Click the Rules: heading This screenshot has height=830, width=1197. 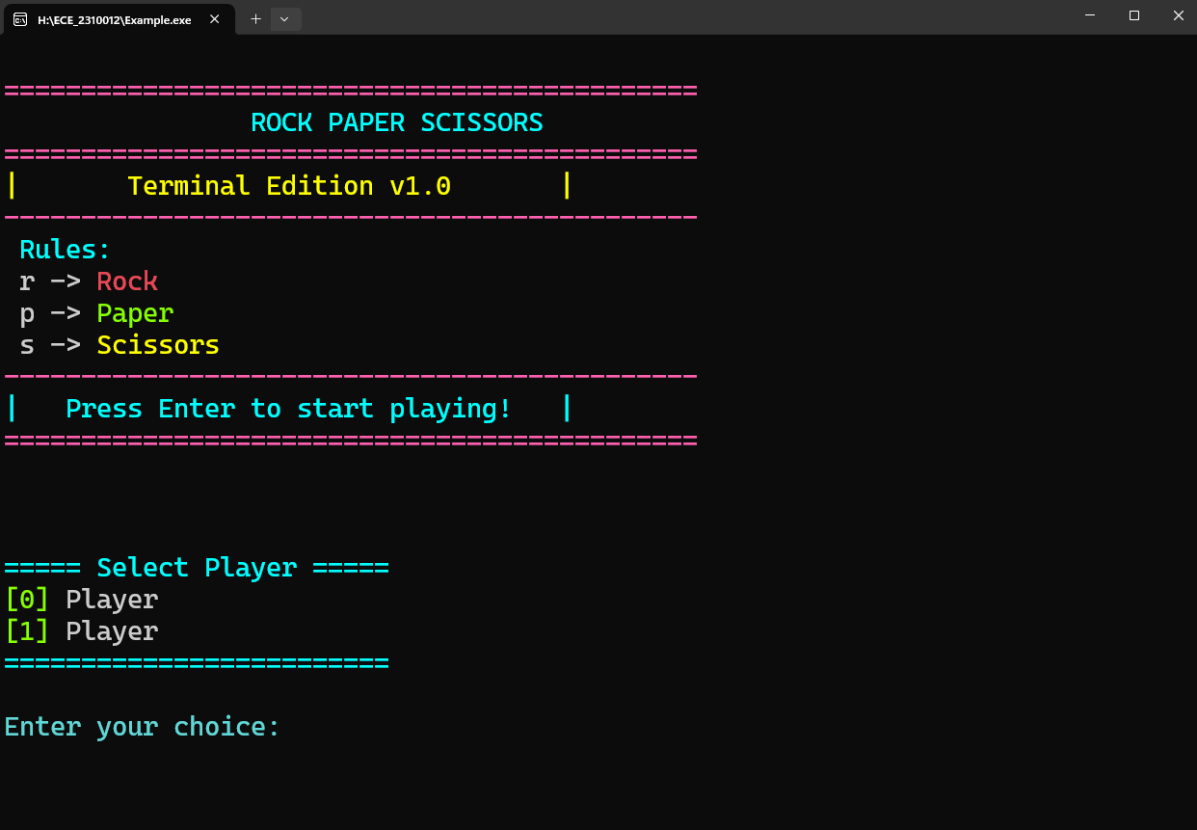tap(66, 250)
